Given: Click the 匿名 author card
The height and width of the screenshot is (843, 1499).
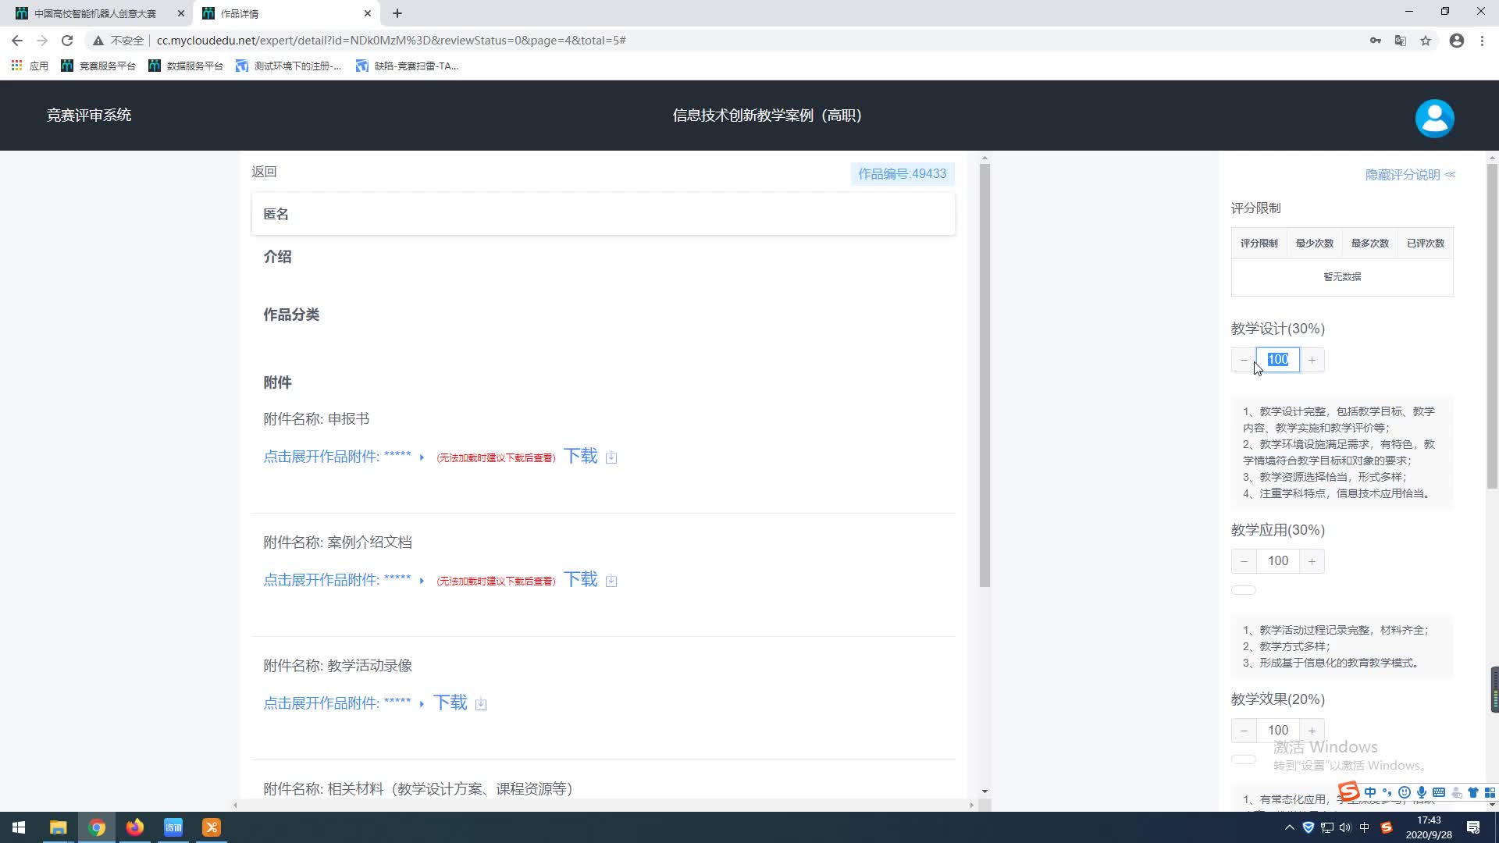Looking at the screenshot, I should coord(603,214).
